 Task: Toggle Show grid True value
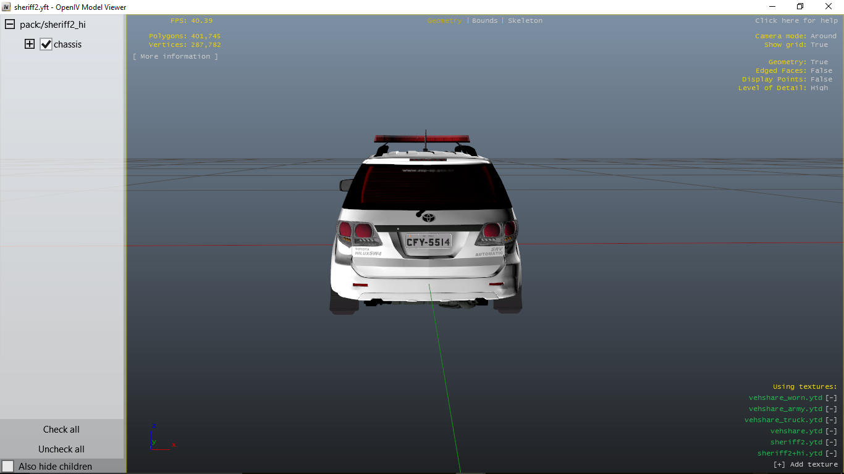pyautogui.click(x=819, y=44)
